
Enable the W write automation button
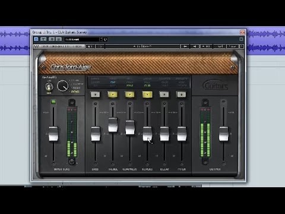(x=59, y=39)
